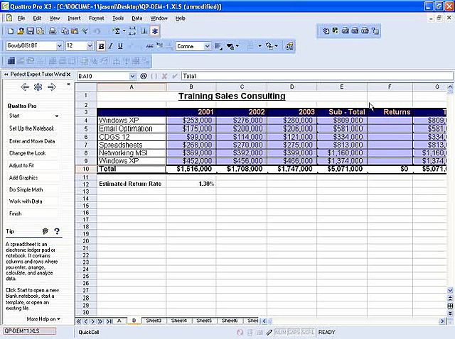This screenshot has width=455, height=339.
Task: Open the font size dropdown showing 12
Action: pos(90,45)
